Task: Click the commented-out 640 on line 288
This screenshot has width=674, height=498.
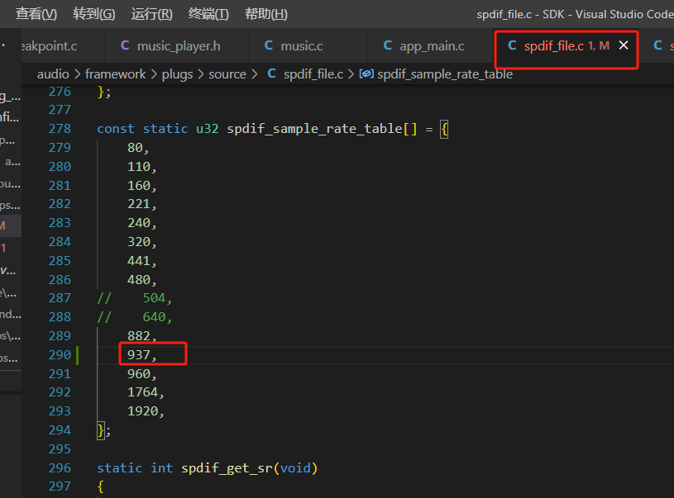Action: pos(154,317)
